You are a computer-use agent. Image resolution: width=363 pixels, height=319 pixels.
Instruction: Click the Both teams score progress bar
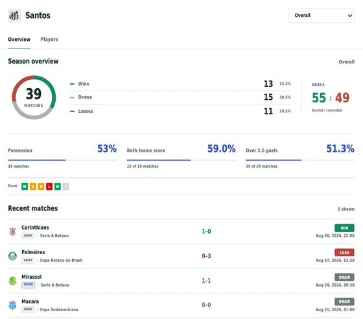[x=181, y=160]
